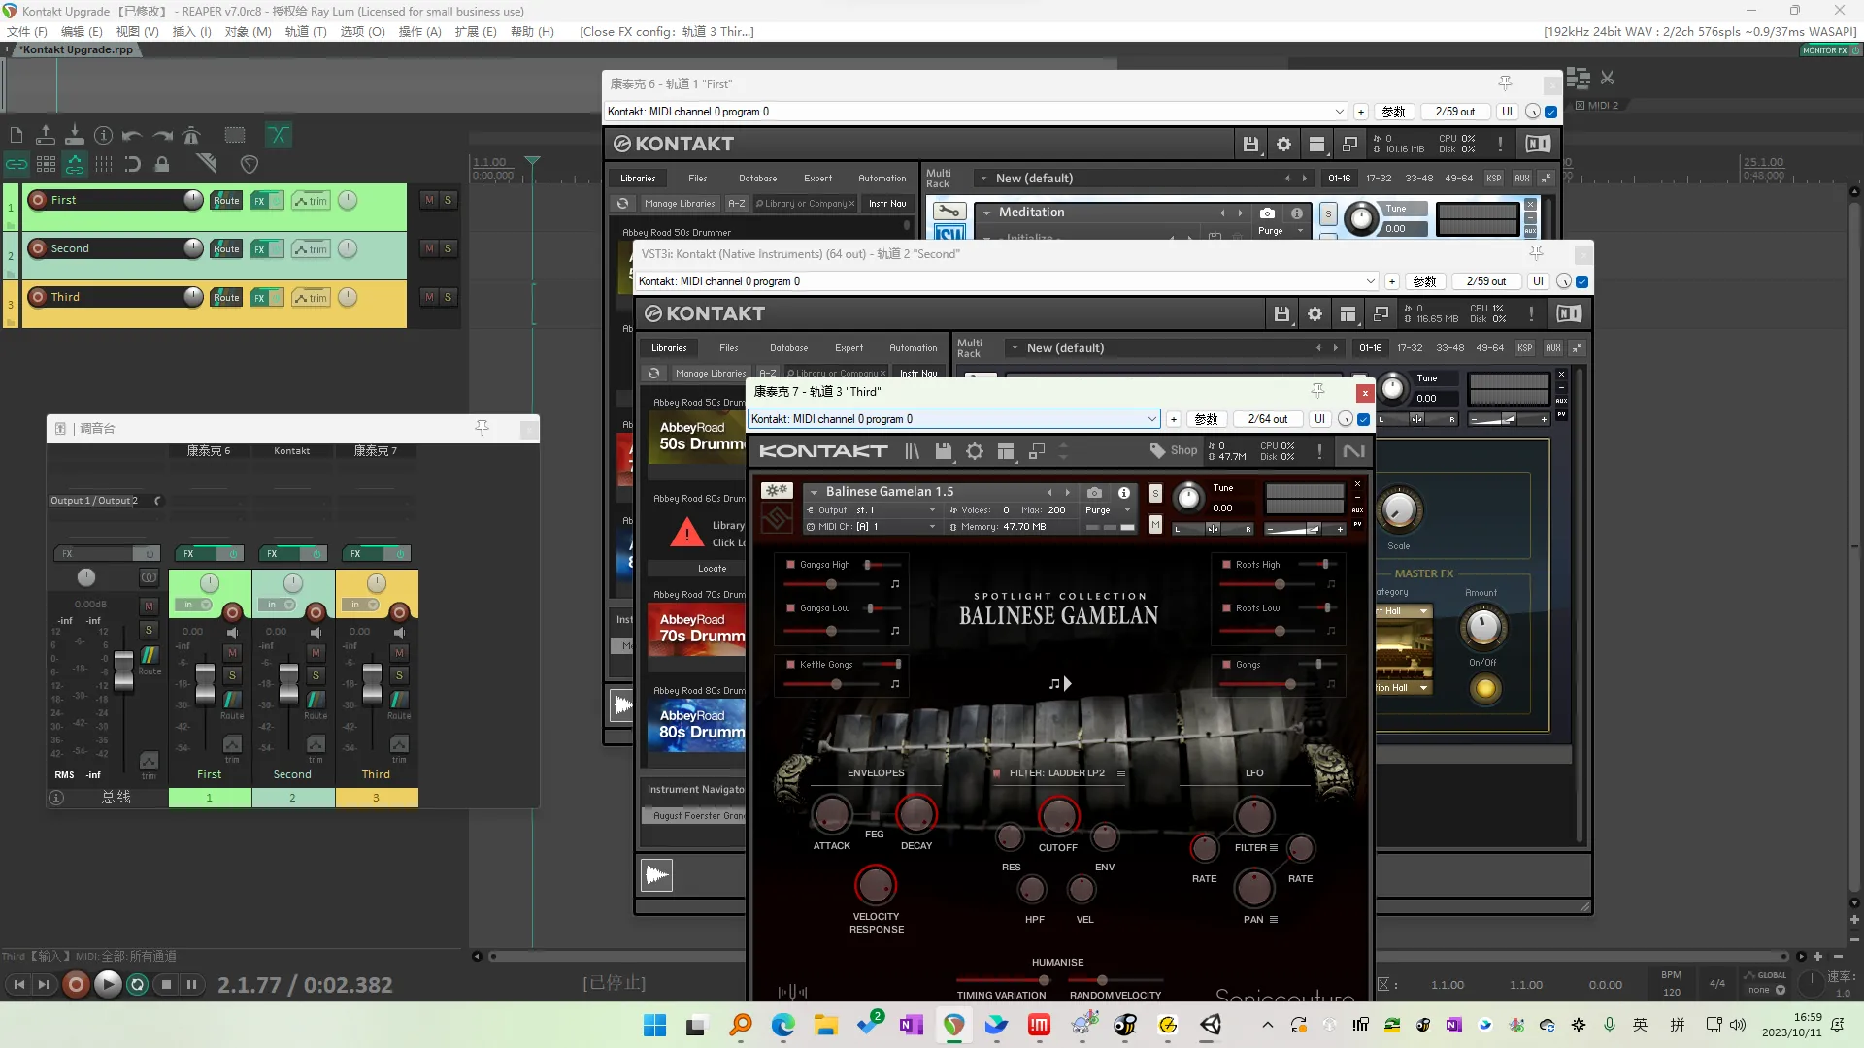
Task: Toggle ripple editing grid icon
Action: (x=46, y=164)
